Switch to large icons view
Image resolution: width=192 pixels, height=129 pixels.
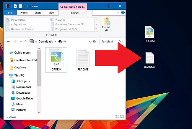coord(122,117)
